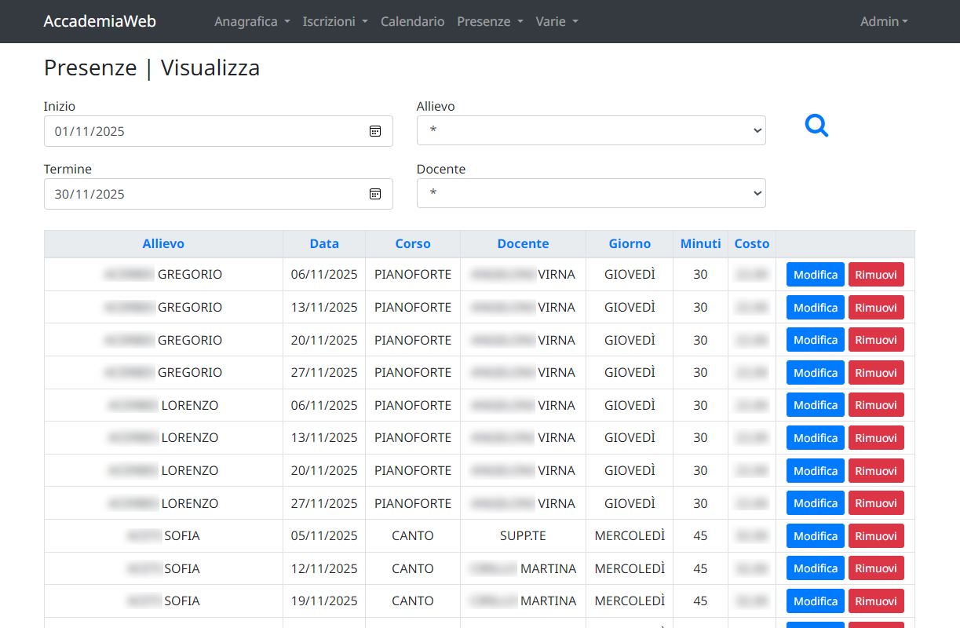Click Rimuovi for Lorenzo's 27/11/2025 lesson
This screenshot has height=628, width=960.
[x=875, y=503]
